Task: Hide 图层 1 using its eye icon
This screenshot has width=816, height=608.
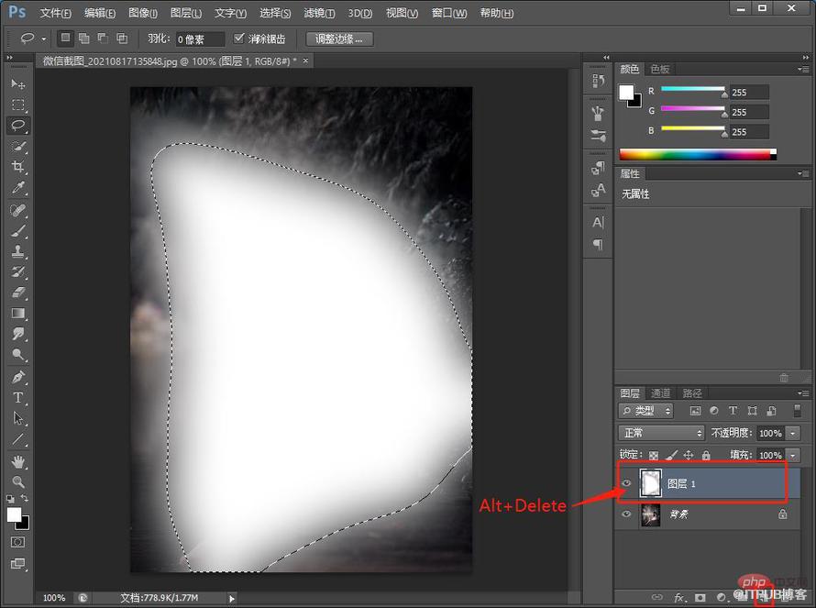Action: [626, 483]
